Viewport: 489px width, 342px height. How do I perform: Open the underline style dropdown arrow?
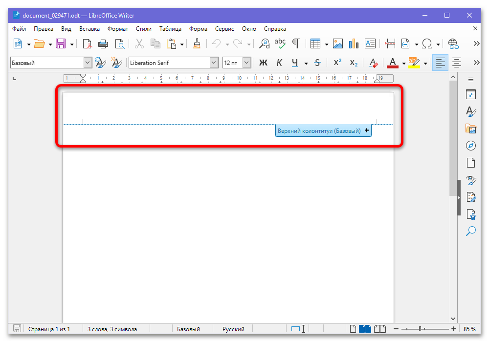306,64
